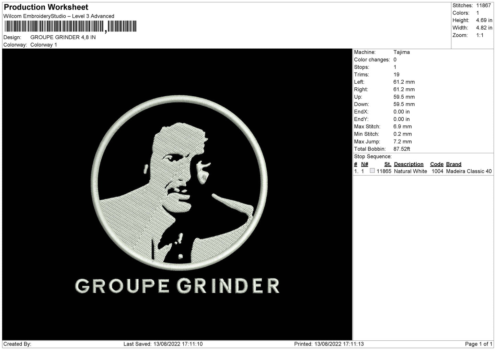Click the 'Colorway 1' value
The width and height of the screenshot is (496, 350).
click(44, 45)
